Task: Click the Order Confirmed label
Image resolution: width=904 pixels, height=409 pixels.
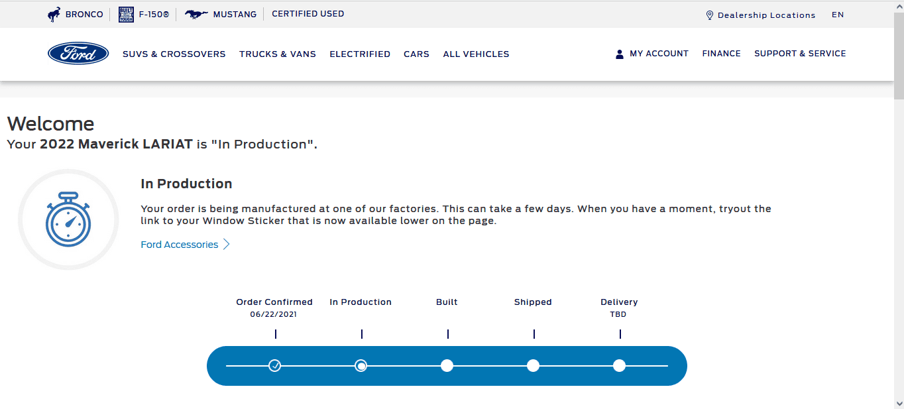Action: (274, 302)
